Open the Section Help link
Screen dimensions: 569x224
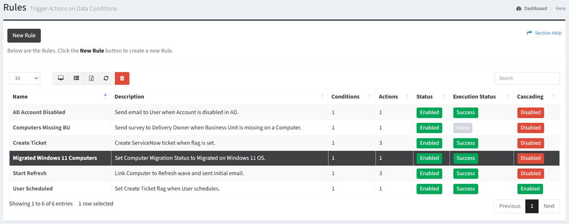point(548,33)
